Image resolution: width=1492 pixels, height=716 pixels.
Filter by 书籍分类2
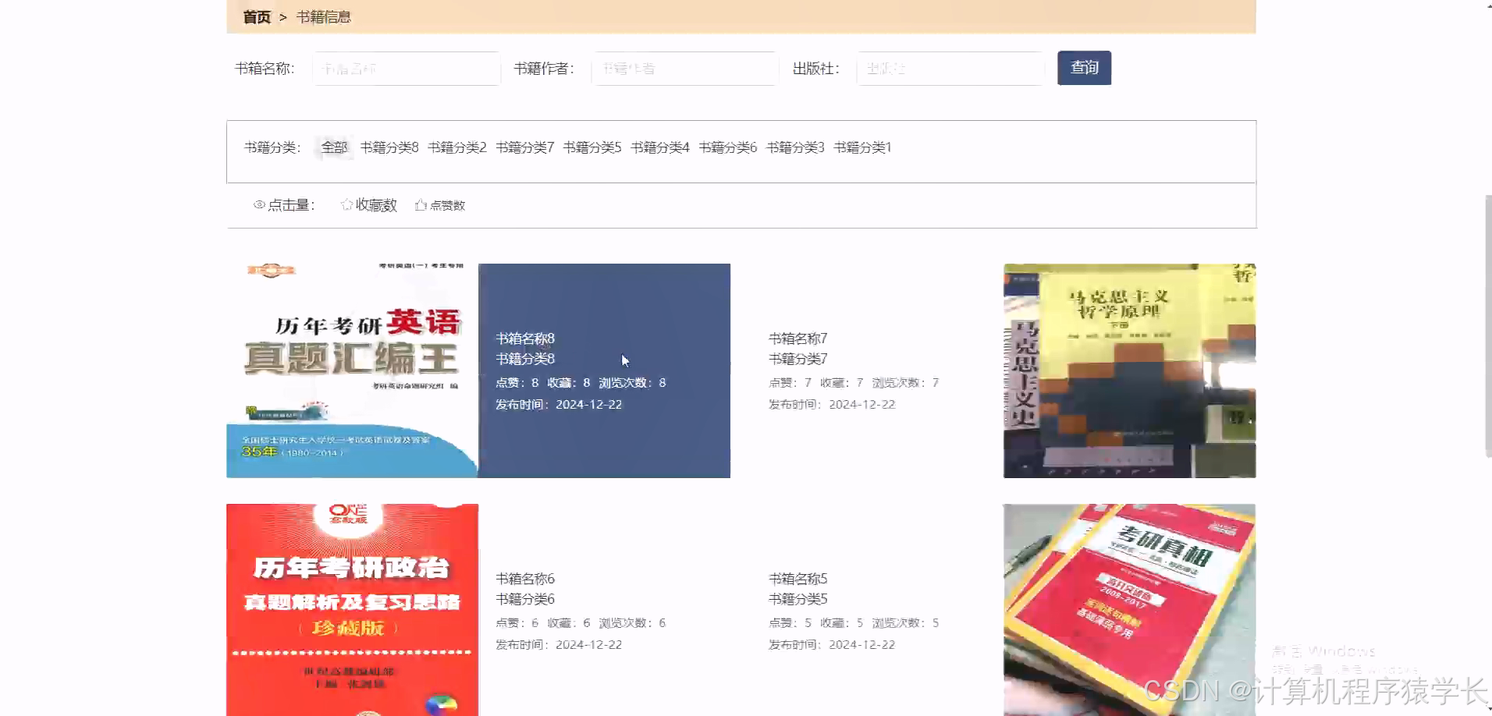[x=457, y=147]
